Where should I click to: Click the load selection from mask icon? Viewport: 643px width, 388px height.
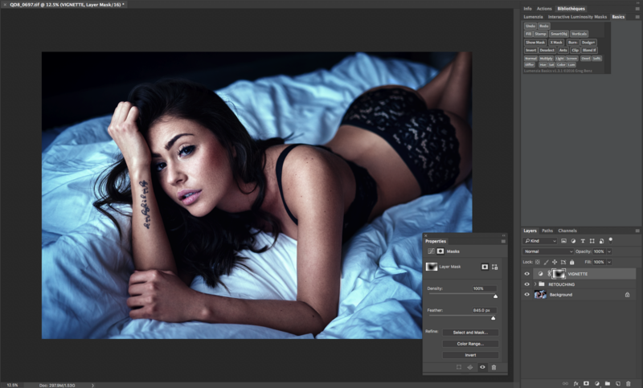point(458,367)
